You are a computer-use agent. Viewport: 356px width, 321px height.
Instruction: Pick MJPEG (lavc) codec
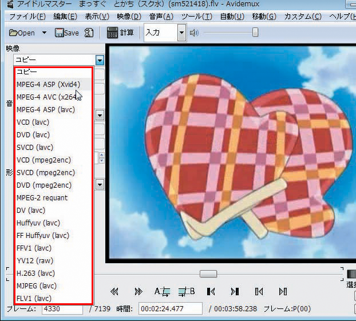click(x=53, y=286)
